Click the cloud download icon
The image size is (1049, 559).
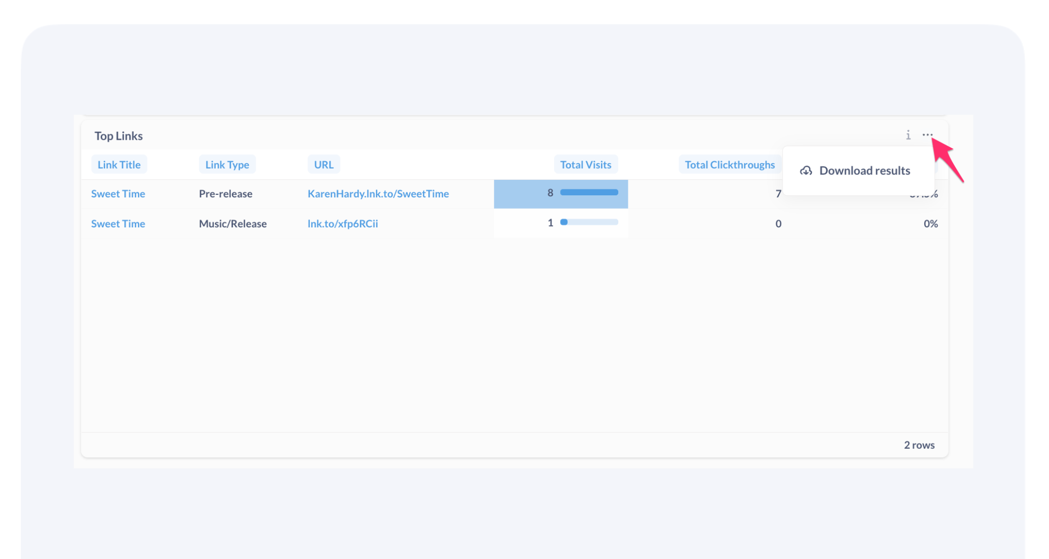pos(806,171)
